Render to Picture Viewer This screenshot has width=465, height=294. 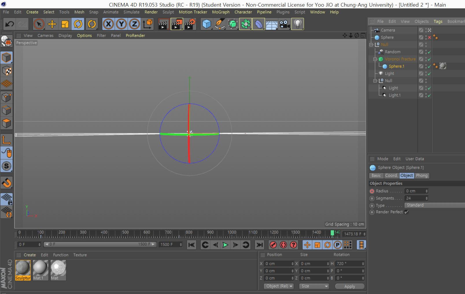coord(177,24)
